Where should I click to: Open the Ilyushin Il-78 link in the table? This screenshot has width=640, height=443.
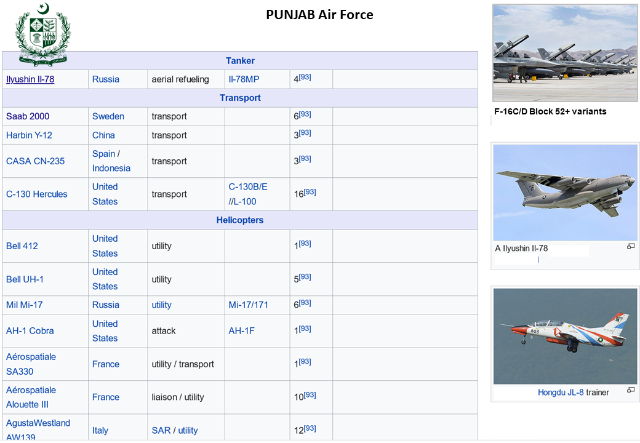tap(30, 79)
